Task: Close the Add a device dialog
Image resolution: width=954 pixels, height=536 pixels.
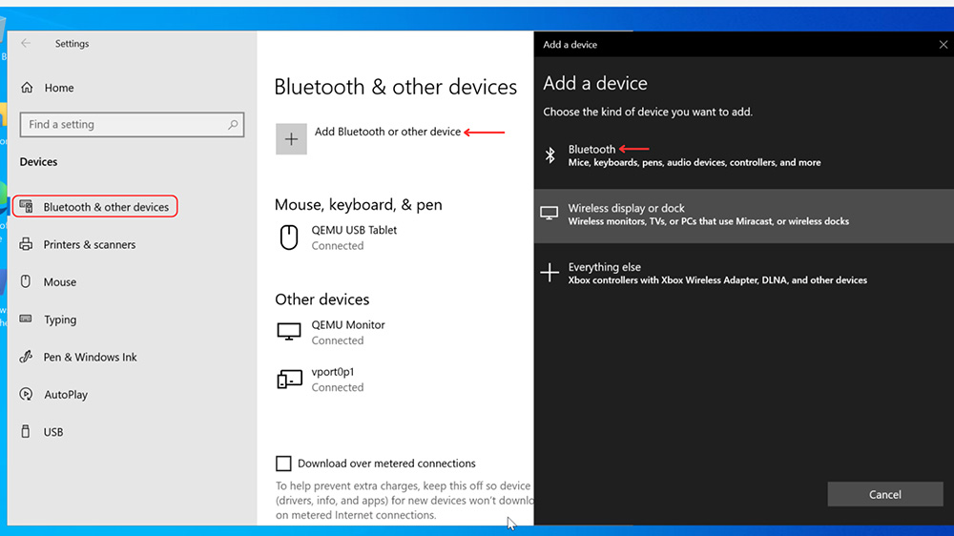Action: coord(944,45)
